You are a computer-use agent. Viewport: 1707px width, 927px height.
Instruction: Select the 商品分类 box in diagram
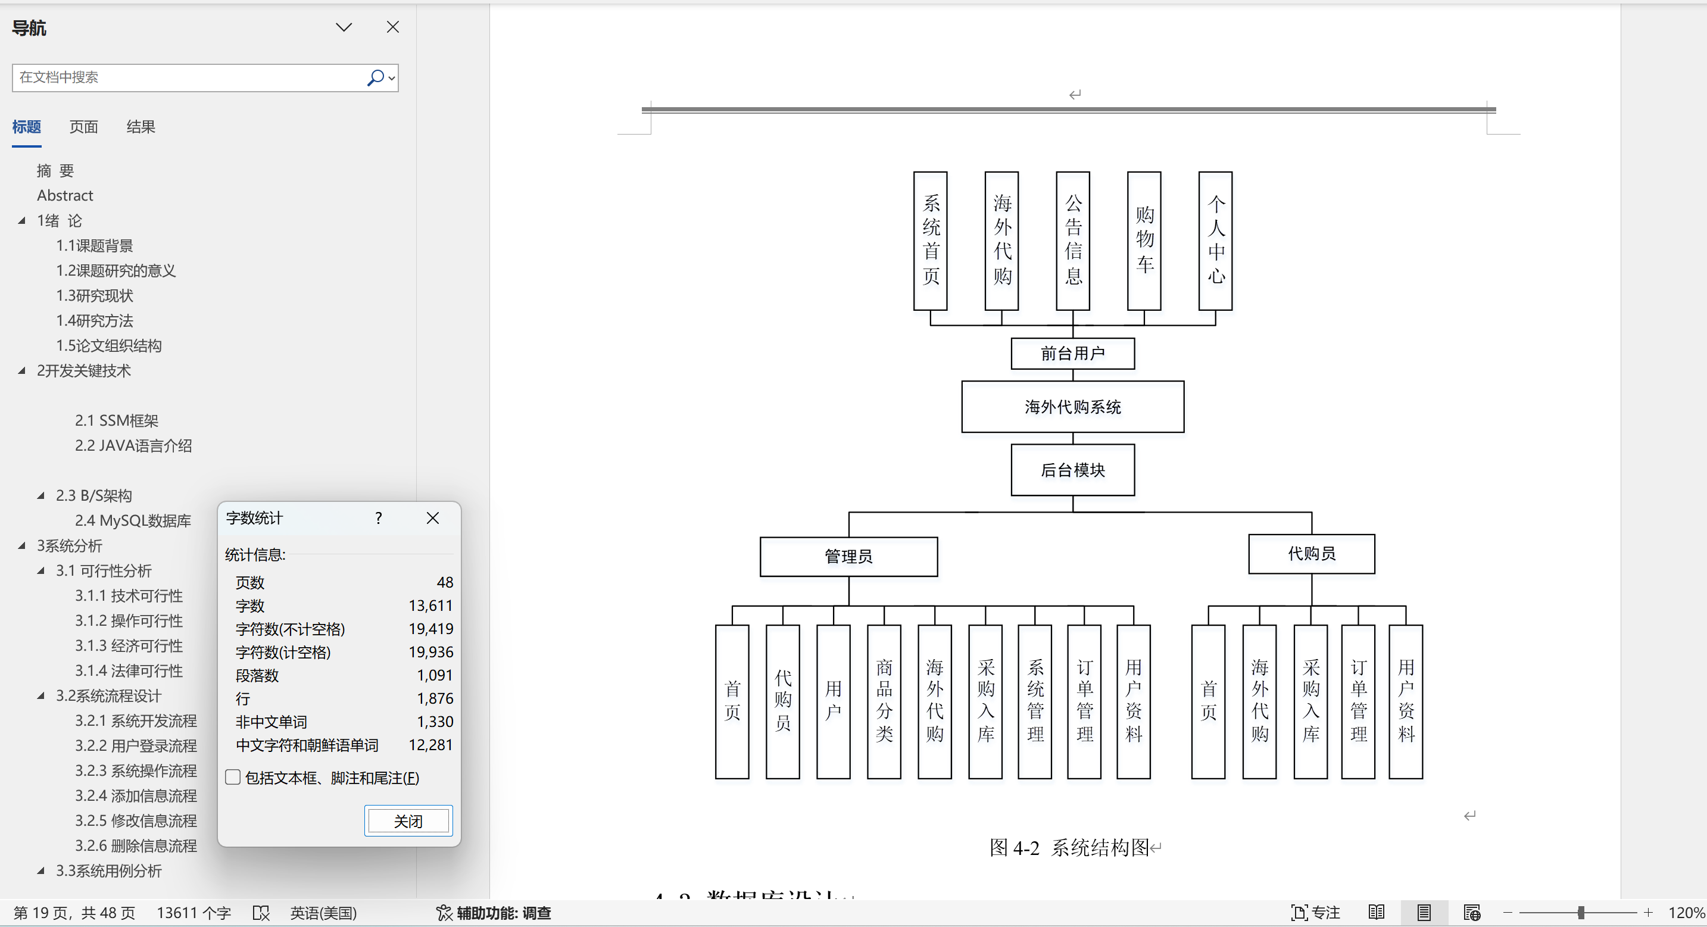tap(884, 702)
